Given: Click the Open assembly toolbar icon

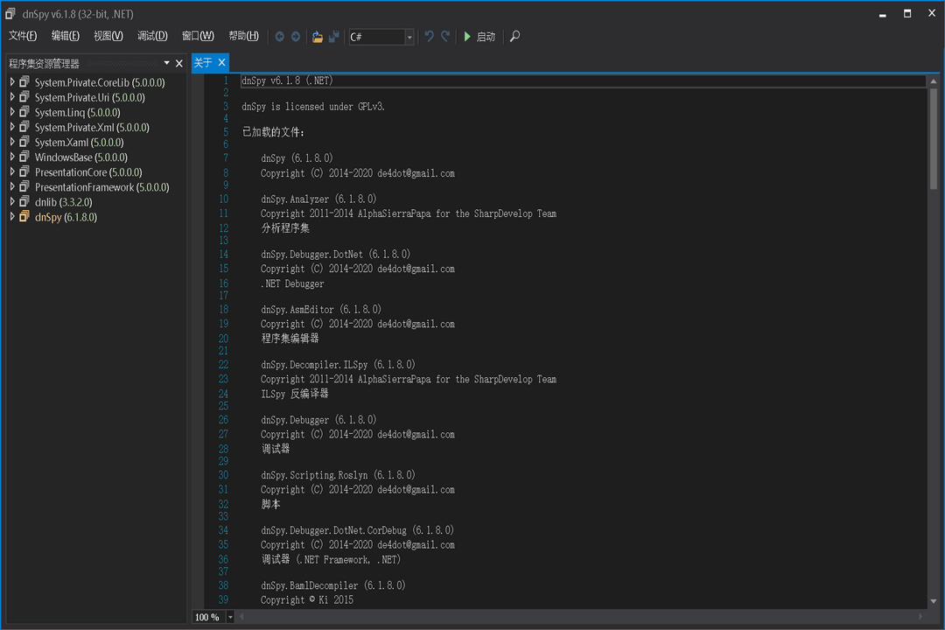Looking at the screenshot, I should [317, 36].
